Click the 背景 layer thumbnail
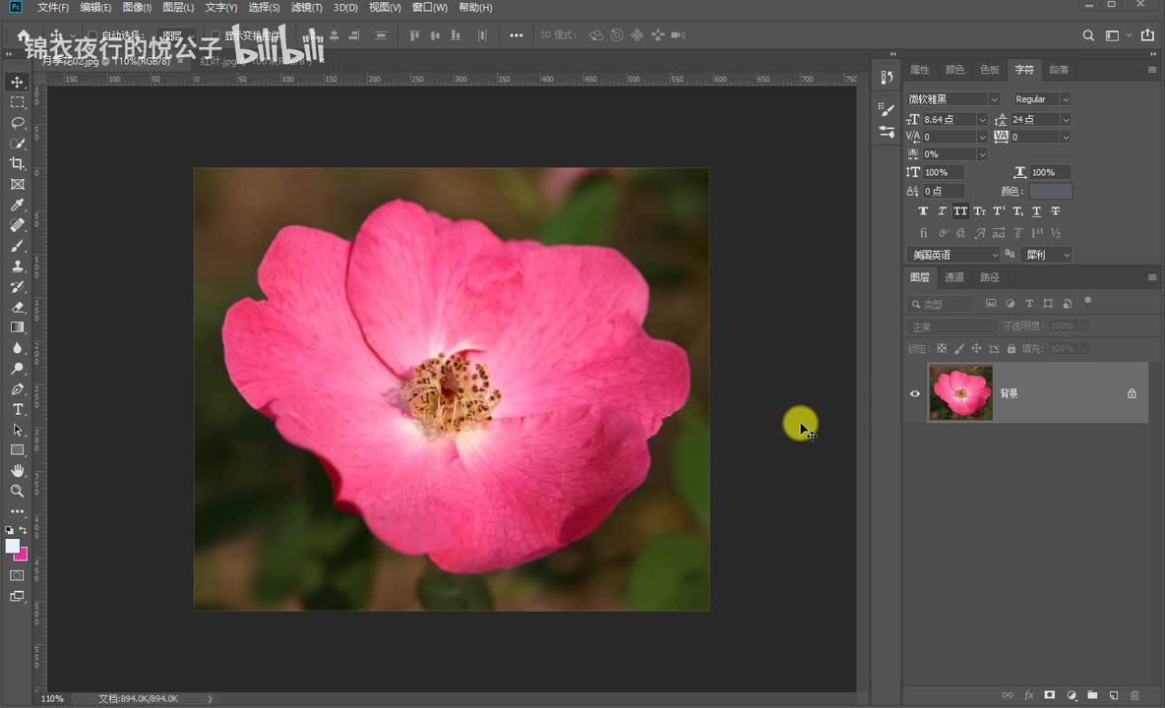 click(x=960, y=393)
